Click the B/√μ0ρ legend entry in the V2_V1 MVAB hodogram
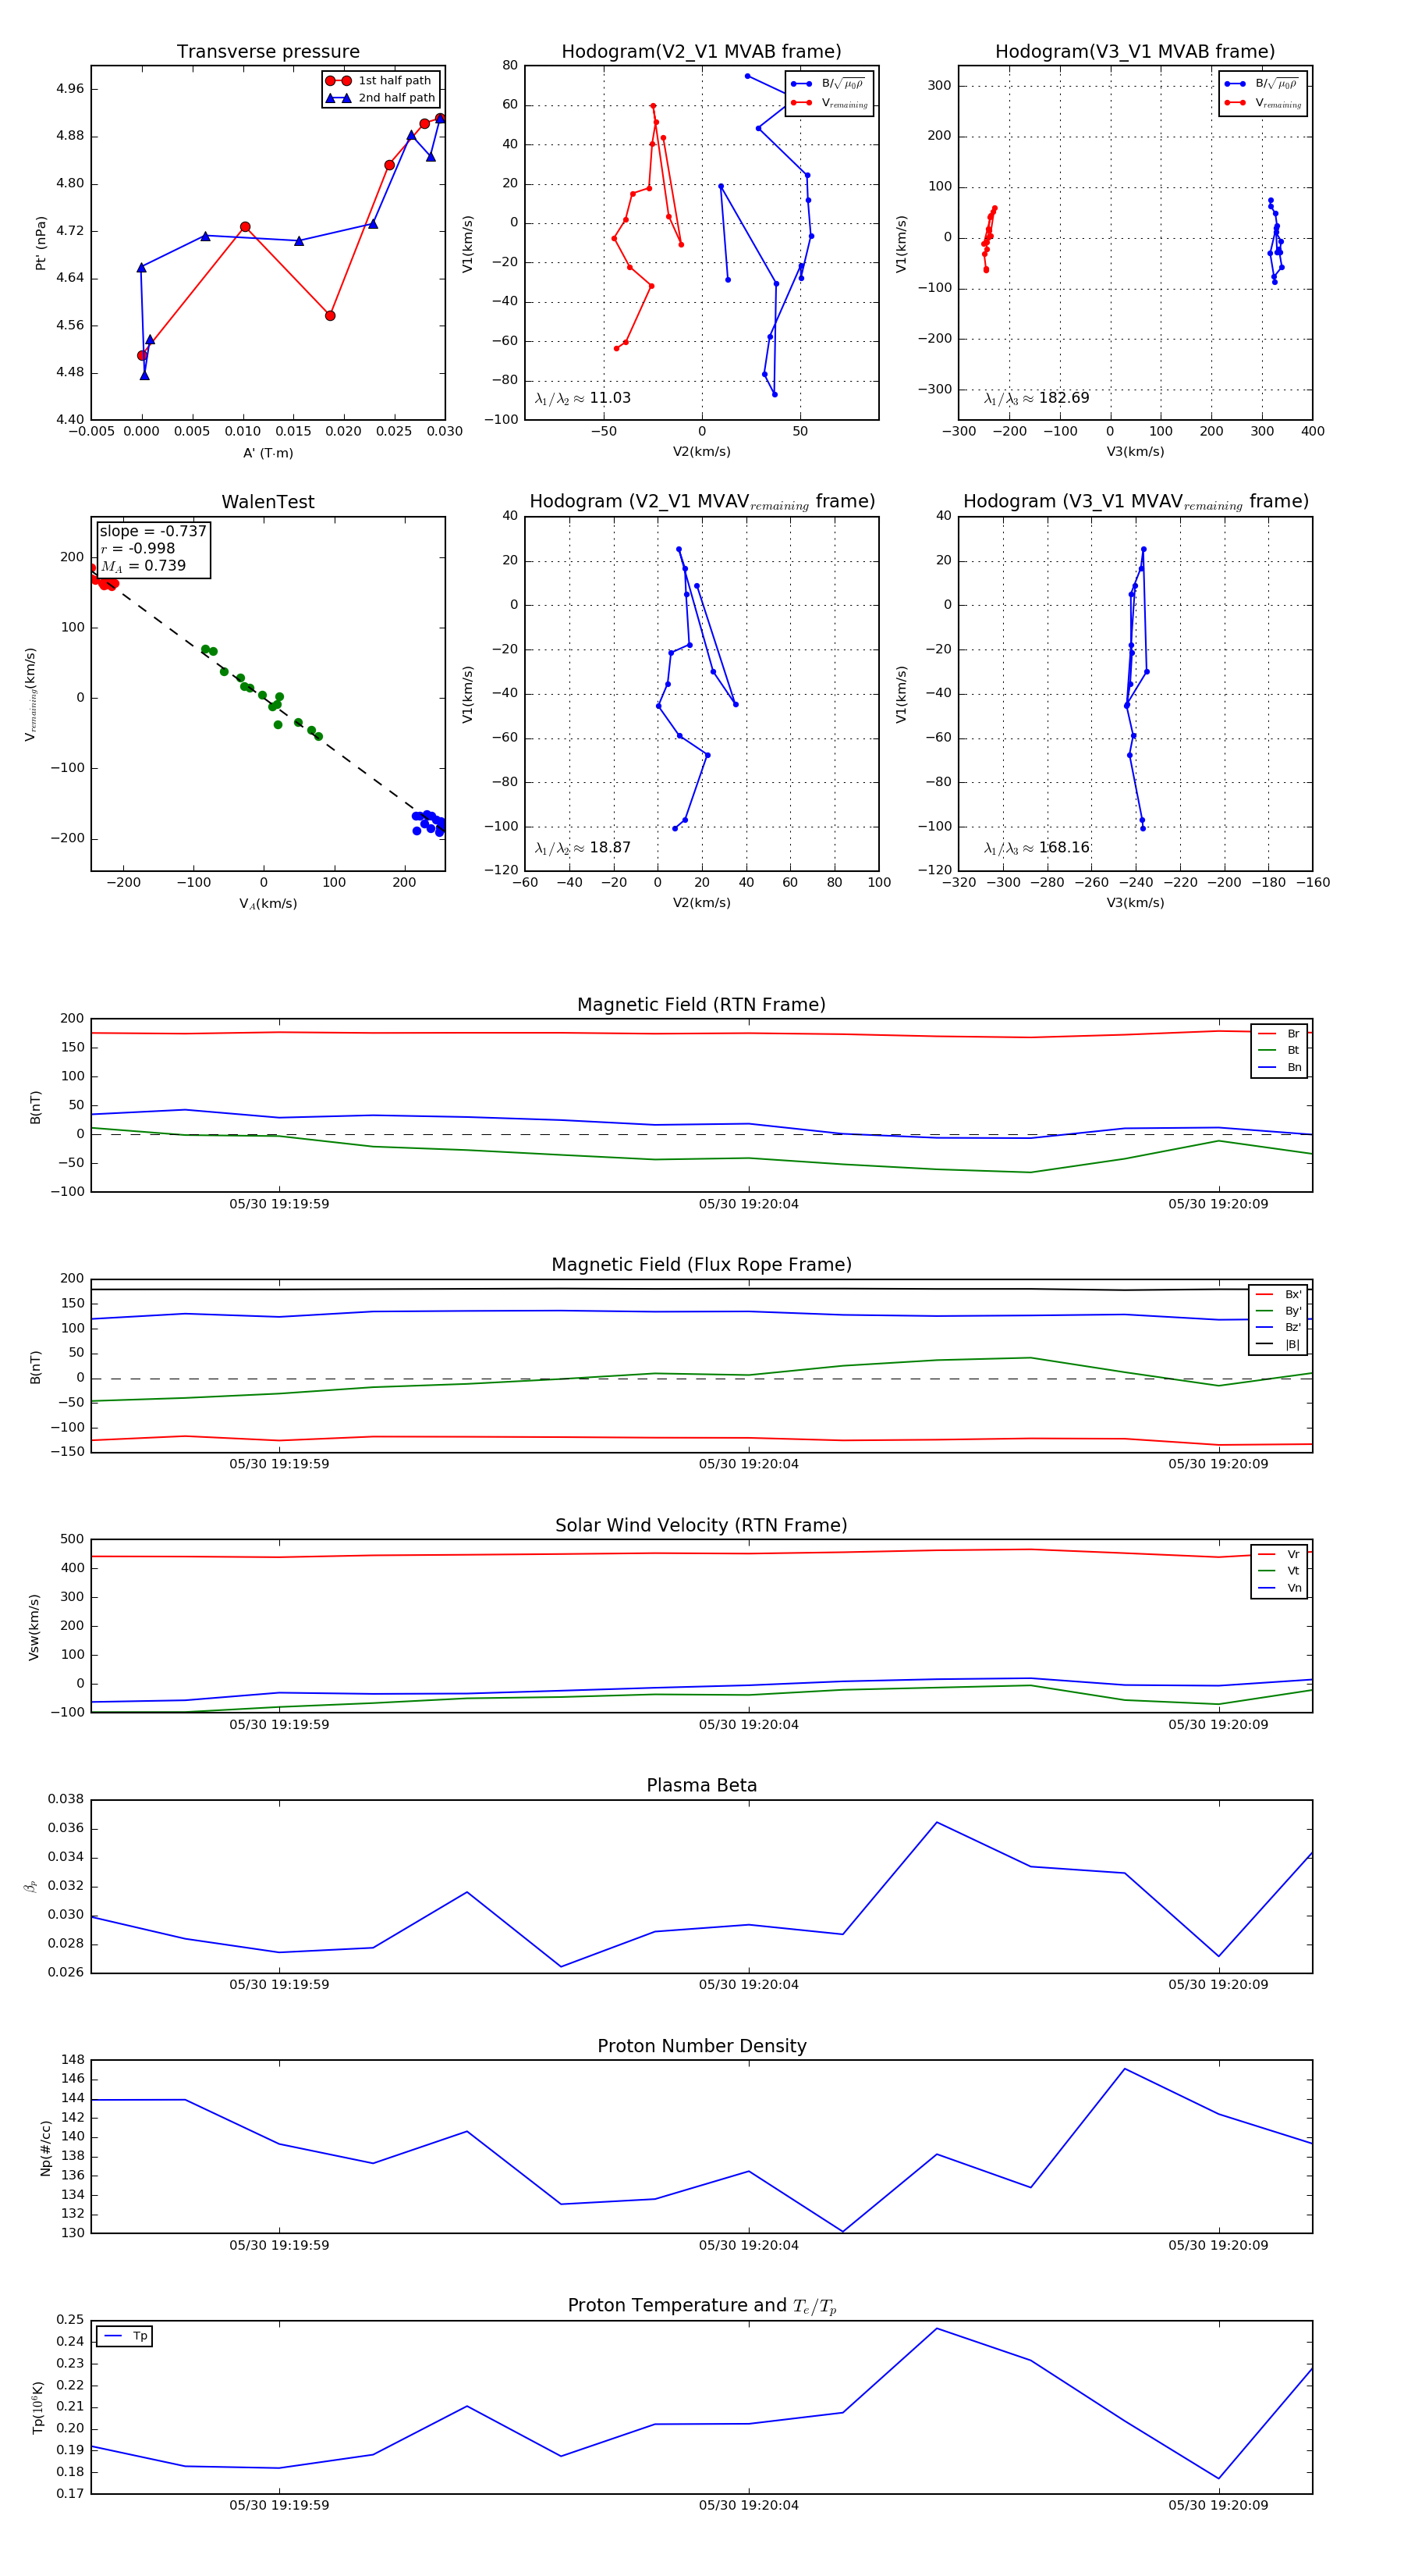The width and height of the screenshot is (1404, 2576). [828, 84]
